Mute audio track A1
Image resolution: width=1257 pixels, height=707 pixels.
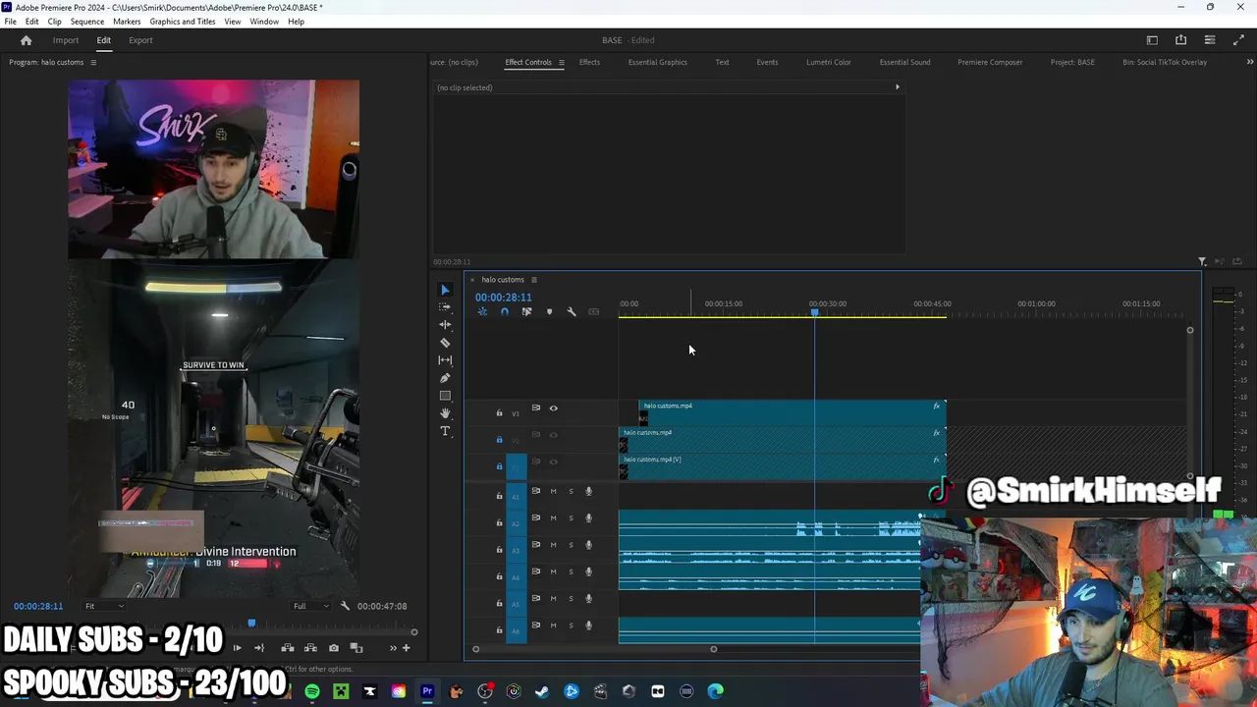[x=553, y=491]
